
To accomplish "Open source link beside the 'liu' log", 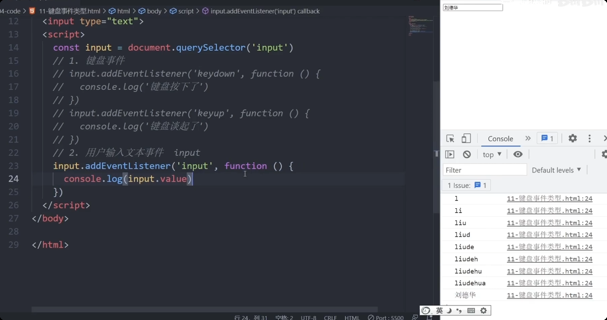I will (550, 223).
